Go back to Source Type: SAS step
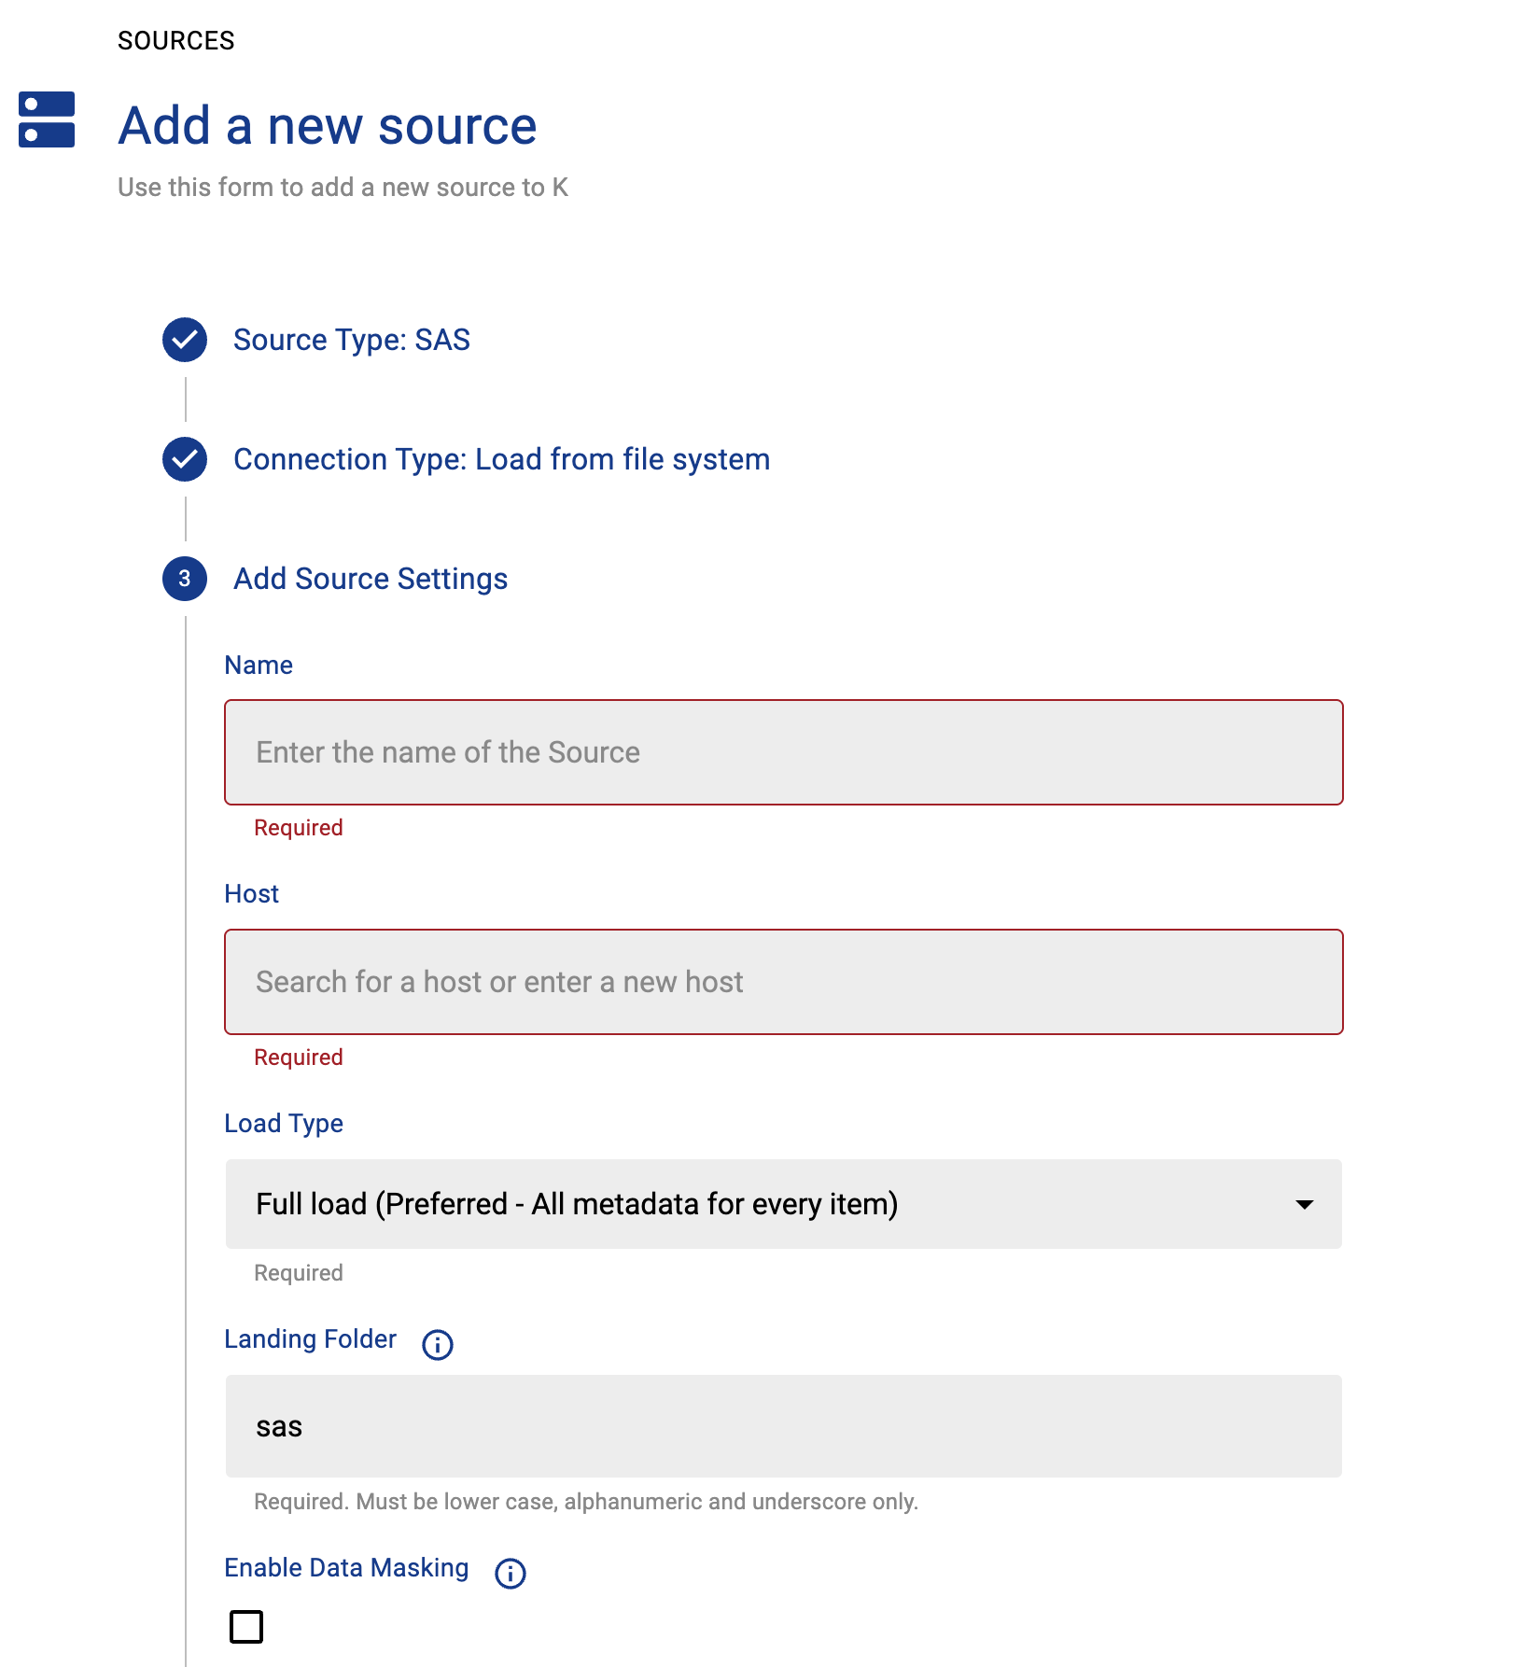Image resolution: width=1525 pixels, height=1667 pixels. (351, 340)
